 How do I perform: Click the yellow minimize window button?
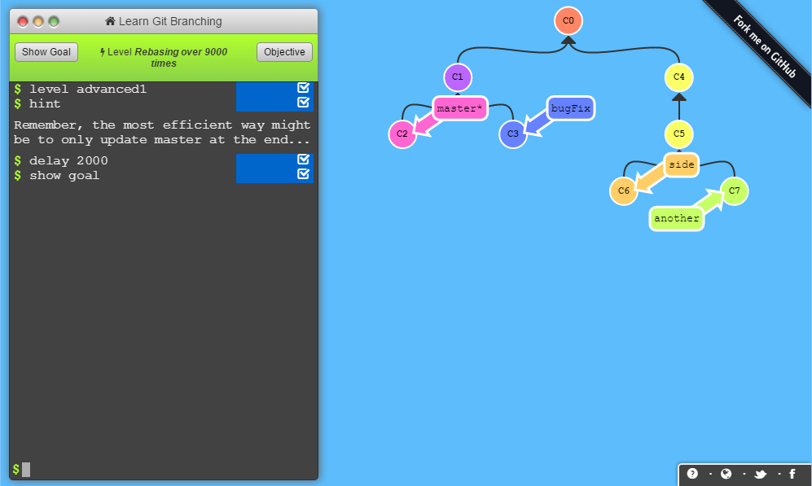click(38, 21)
